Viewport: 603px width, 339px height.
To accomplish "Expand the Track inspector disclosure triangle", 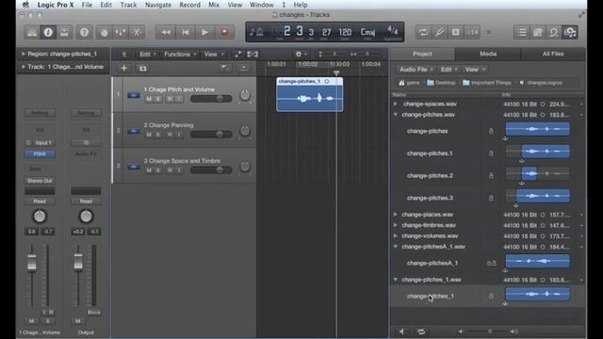I will [24, 67].
